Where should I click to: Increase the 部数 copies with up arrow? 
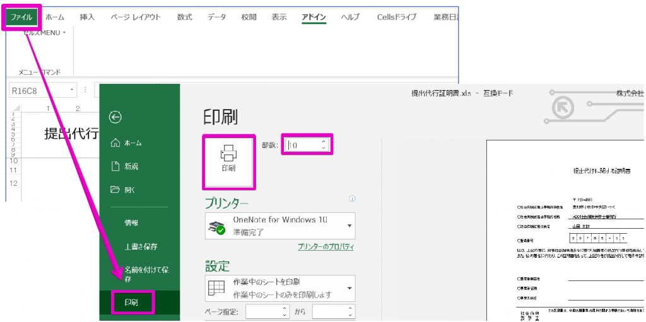[324, 142]
